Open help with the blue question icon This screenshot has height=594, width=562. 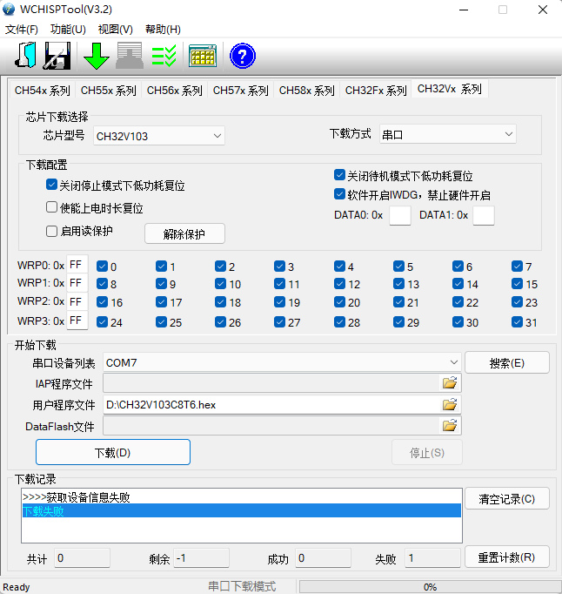pos(243,56)
